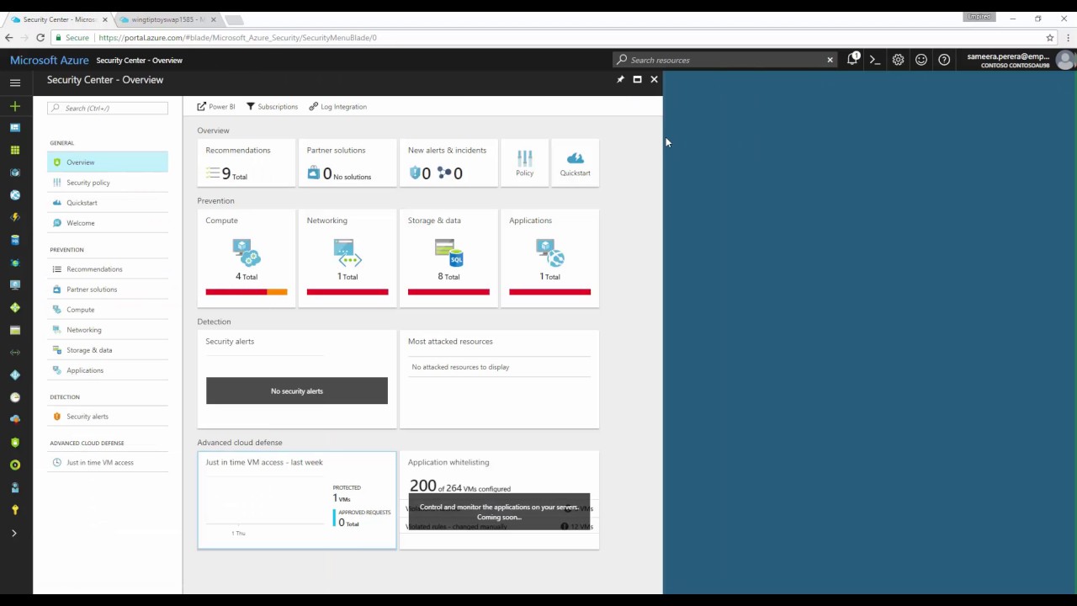The width and height of the screenshot is (1077, 606).
Task: Click the Networking red status bar
Action: click(x=348, y=292)
